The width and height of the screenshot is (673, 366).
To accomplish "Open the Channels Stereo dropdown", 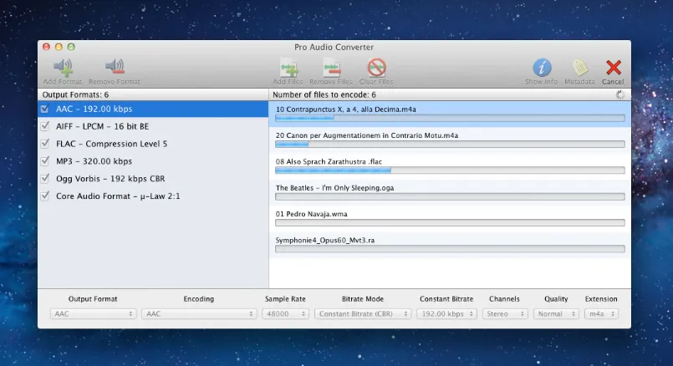I will click(x=505, y=314).
